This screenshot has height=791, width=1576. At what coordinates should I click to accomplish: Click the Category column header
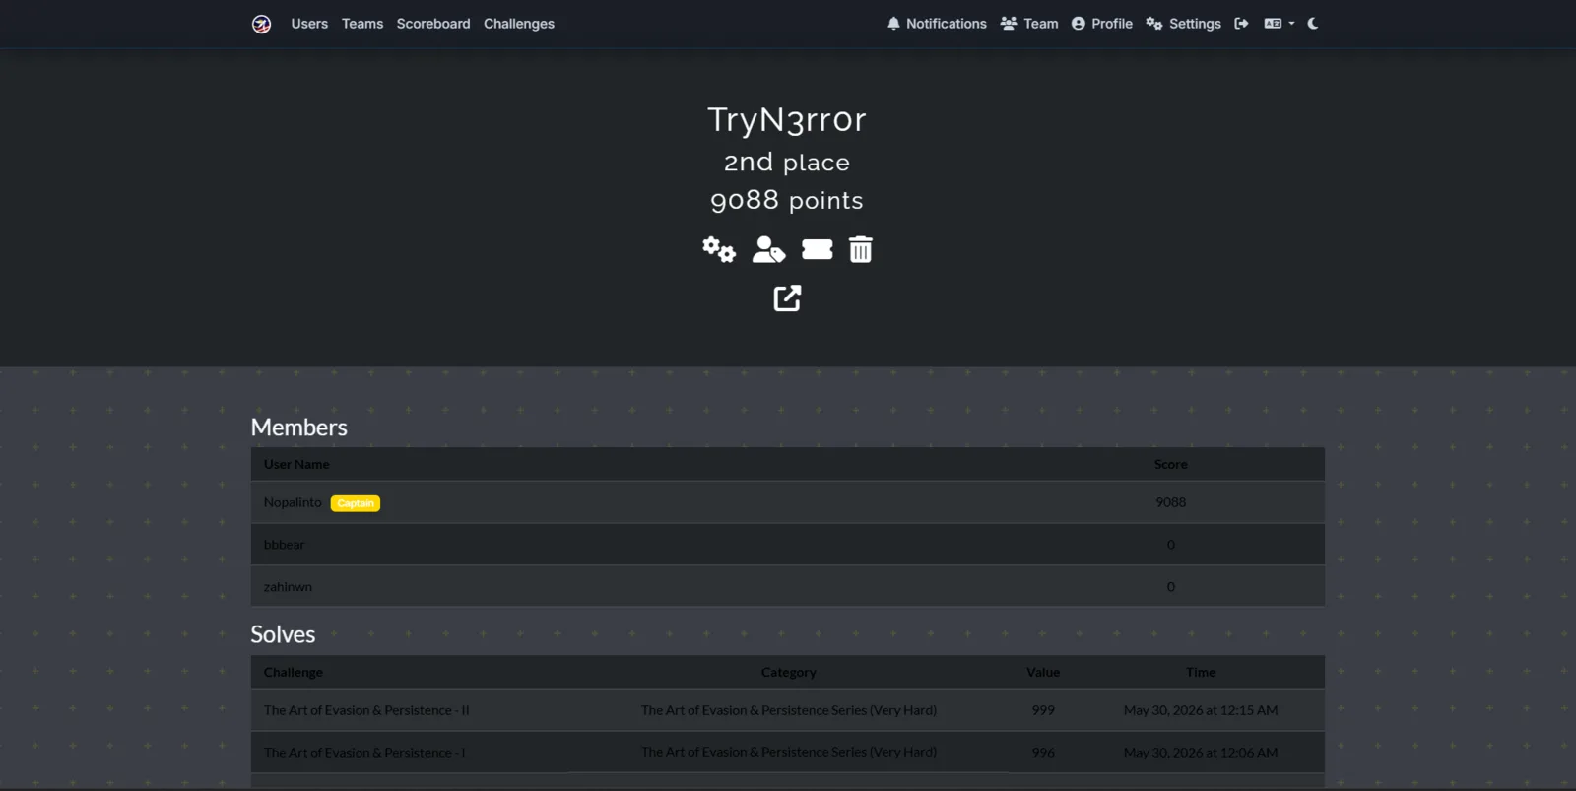[x=788, y=672]
